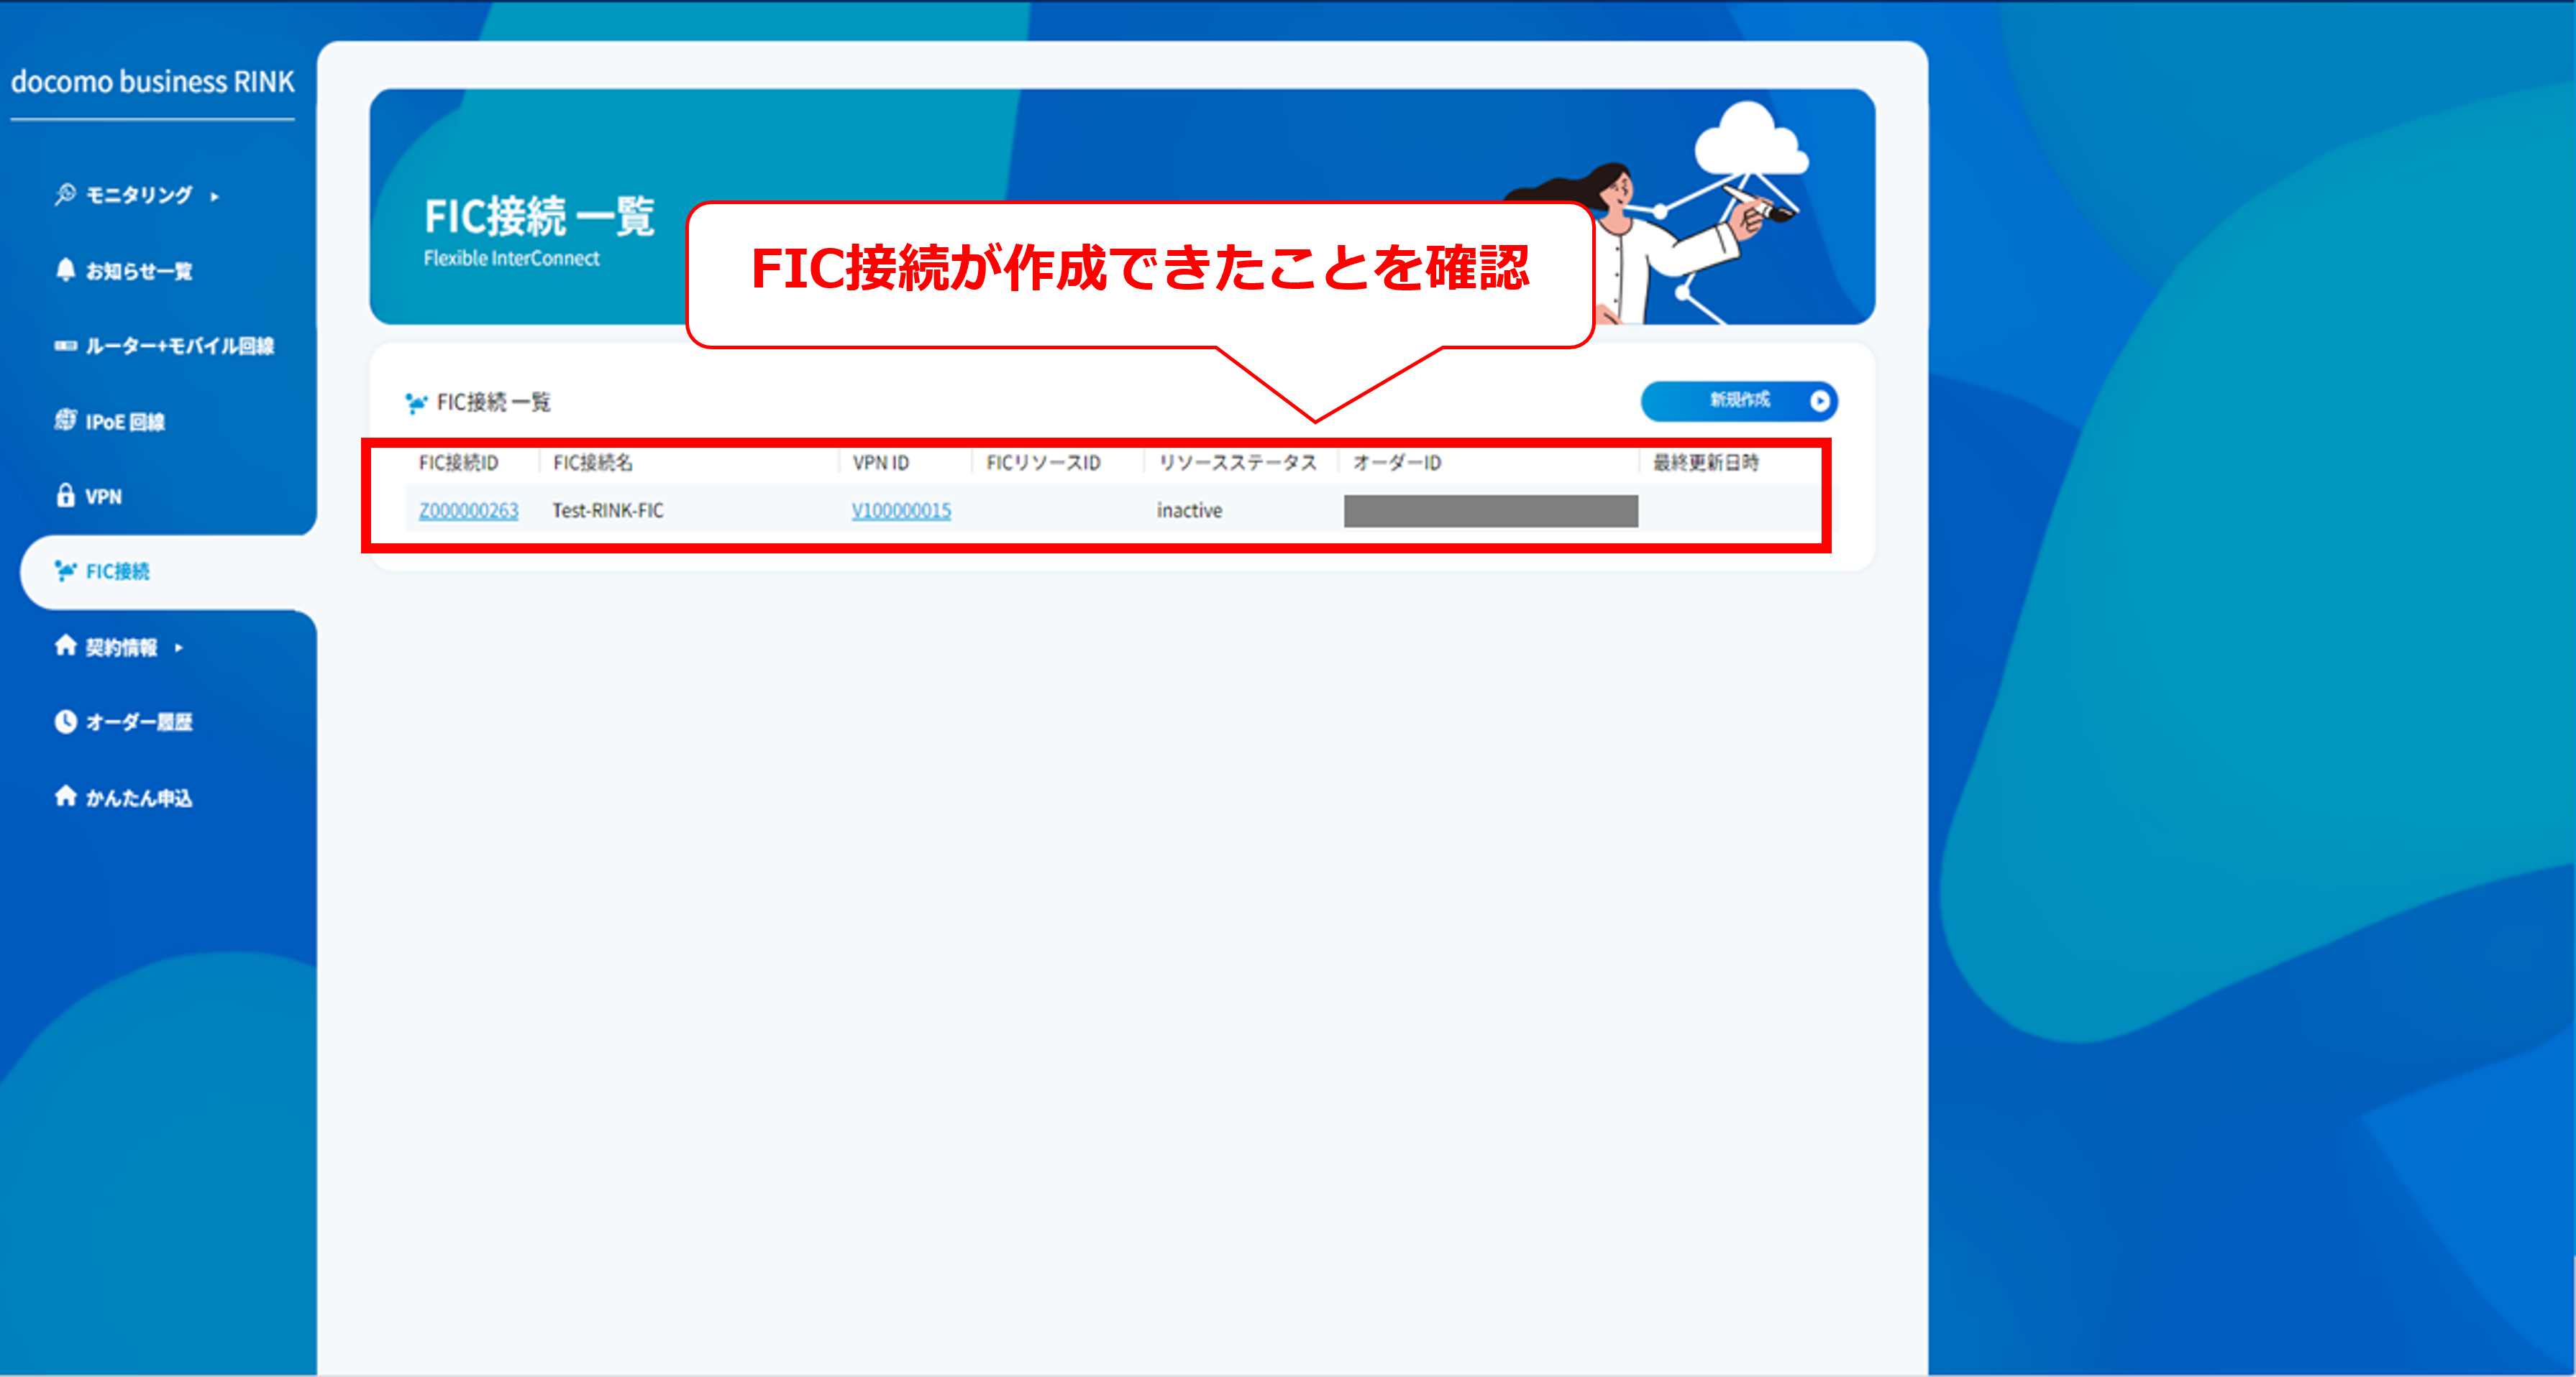The image size is (2576, 1377).
Task: Open the お知らせ一覧 menu item
Action: pyautogui.click(x=138, y=271)
